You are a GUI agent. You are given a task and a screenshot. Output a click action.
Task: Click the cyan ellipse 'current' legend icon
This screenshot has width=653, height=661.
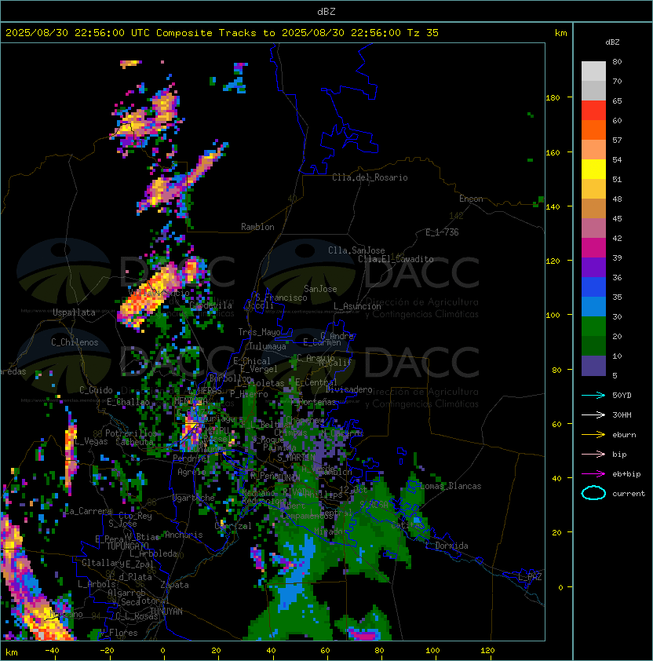(x=593, y=493)
